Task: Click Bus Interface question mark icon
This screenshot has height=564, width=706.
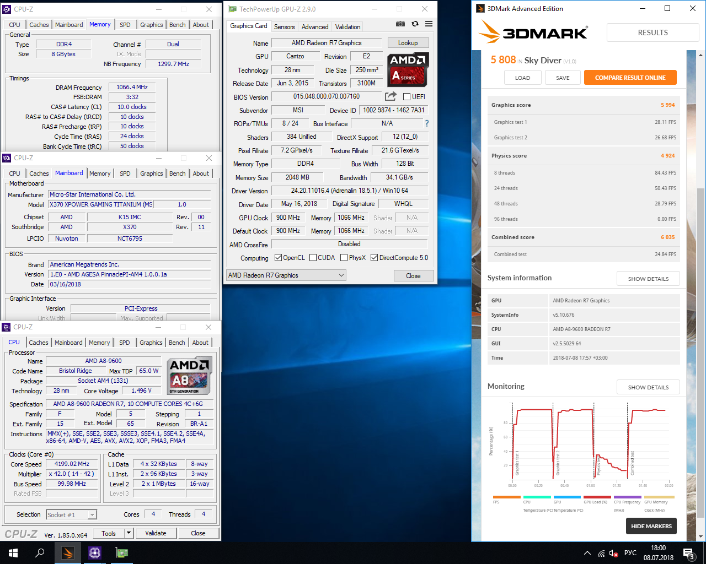Action: point(426,123)
